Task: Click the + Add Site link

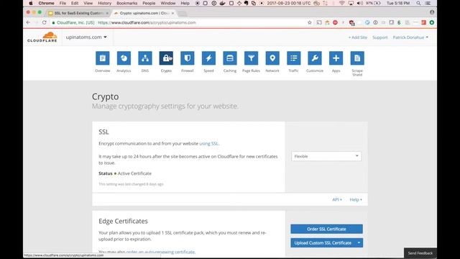Action: pyautogui.click(x=358, y=37)
